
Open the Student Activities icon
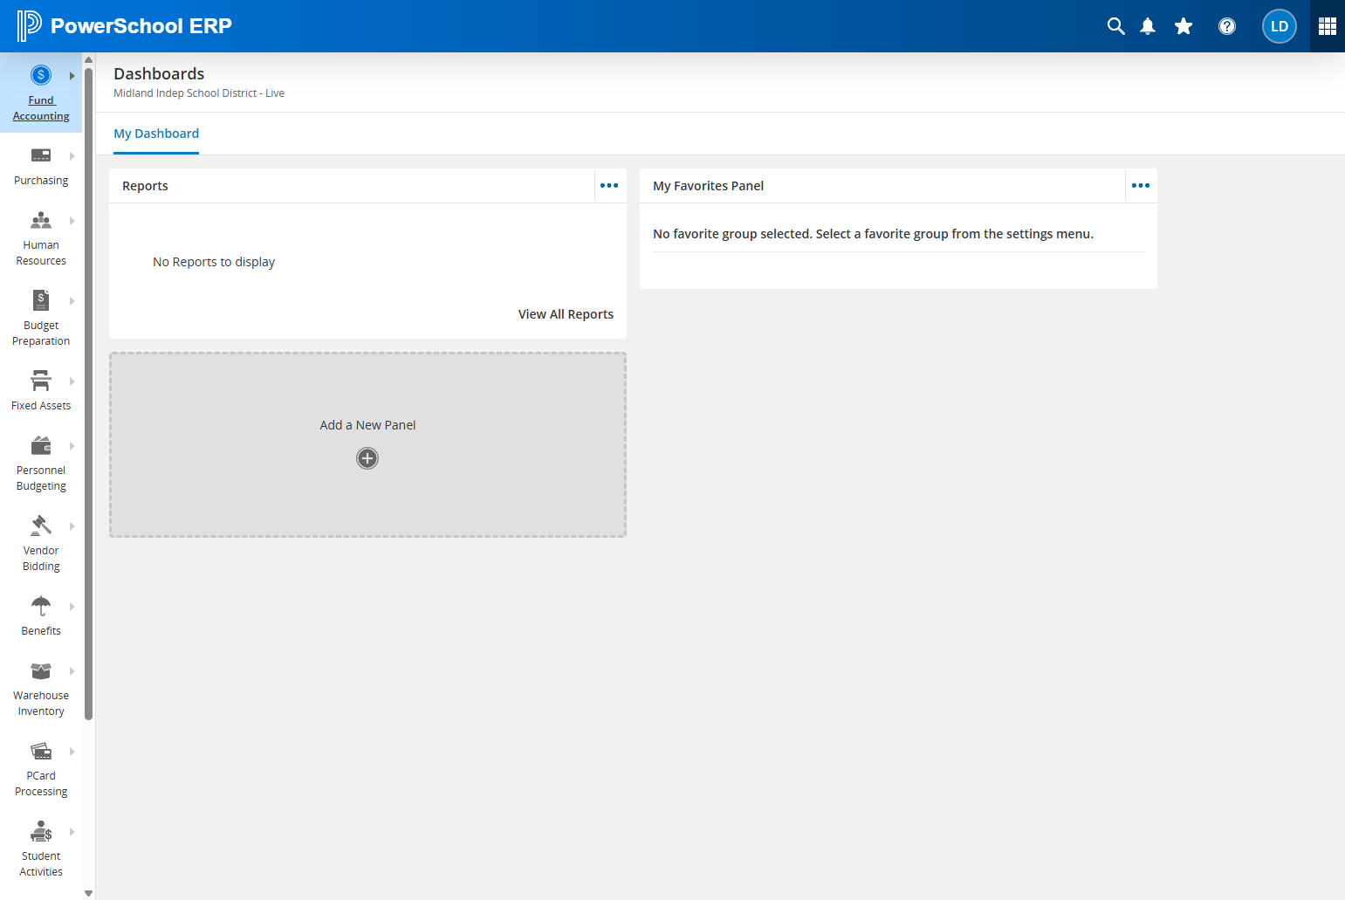click(41, 831)
